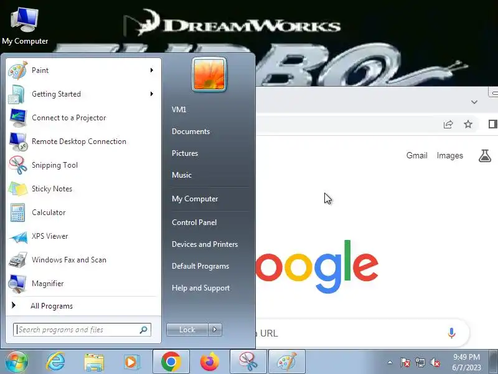498x374 pixels.
Task: Open the Sticky Notes icon
Action: click(18, 189)
